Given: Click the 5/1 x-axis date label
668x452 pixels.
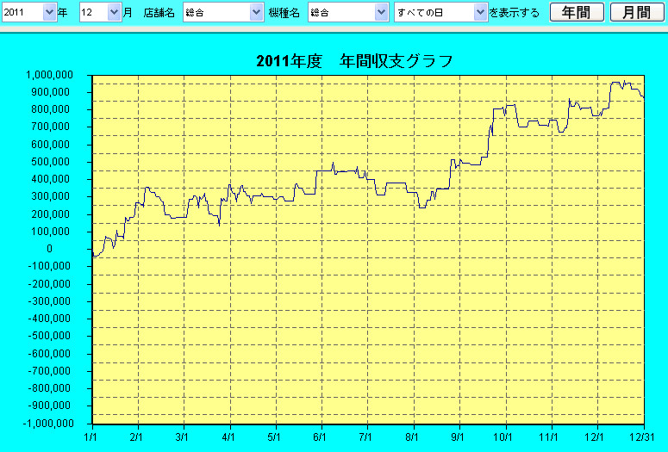Looking at the screenshot, I should tap(274, 437).
